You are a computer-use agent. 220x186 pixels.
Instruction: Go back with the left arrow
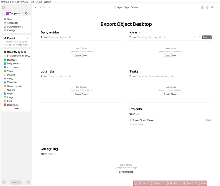click(40, 7)
